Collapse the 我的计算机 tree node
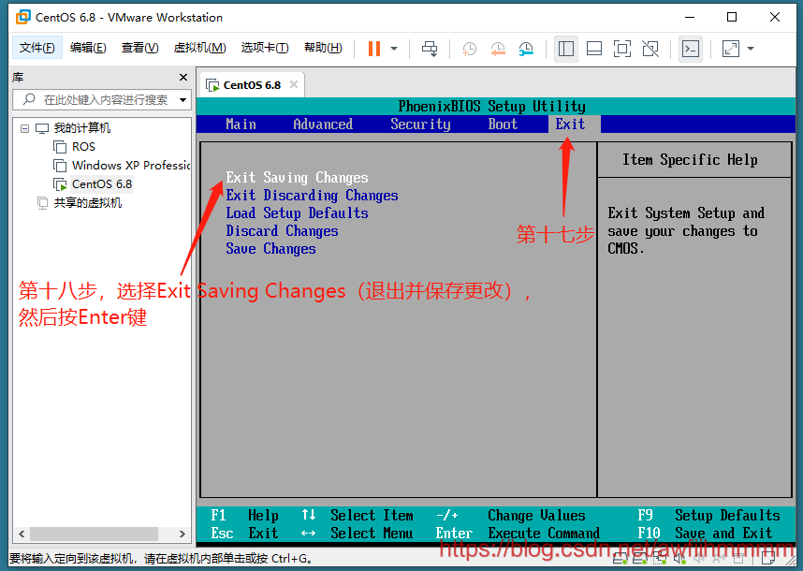 click(x=24, y=128)
